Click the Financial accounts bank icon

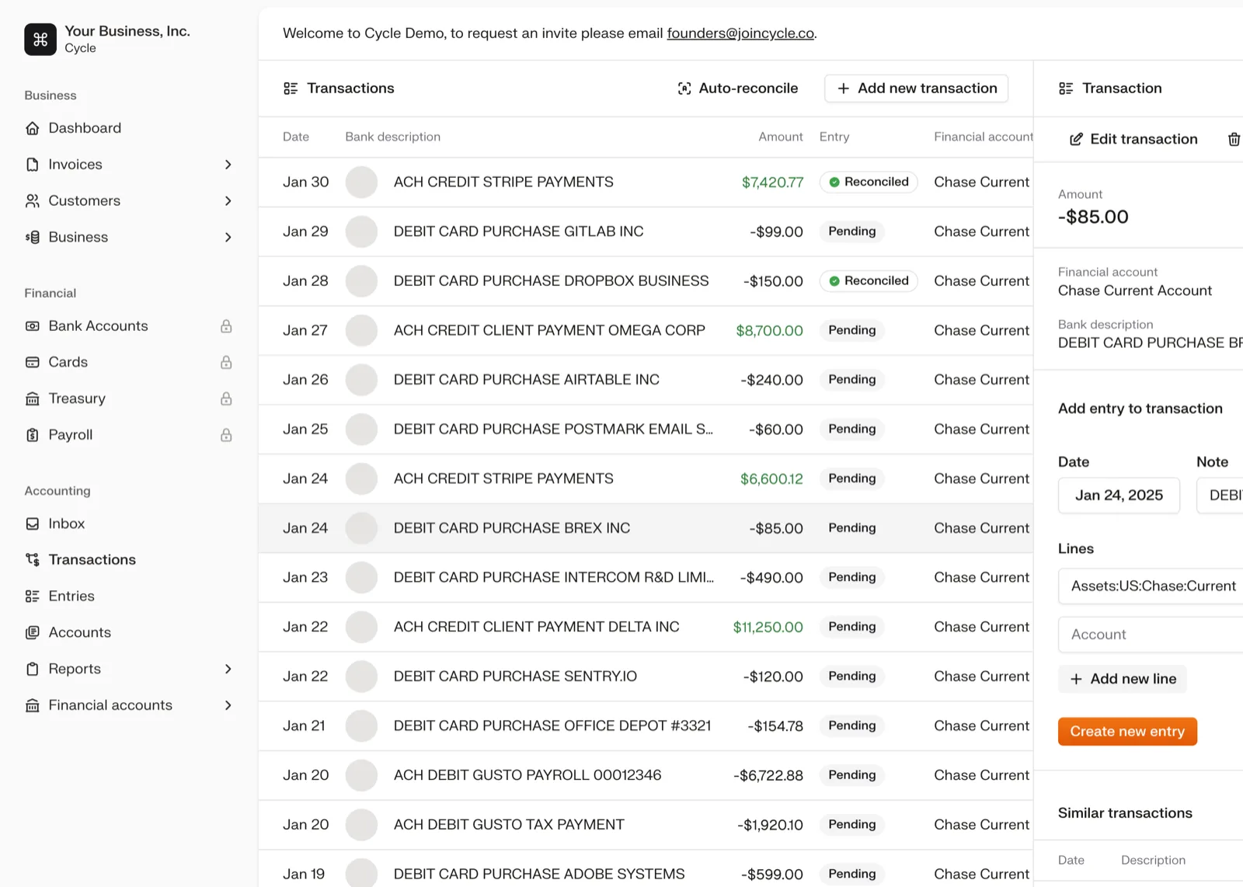[x=33, y=706]
